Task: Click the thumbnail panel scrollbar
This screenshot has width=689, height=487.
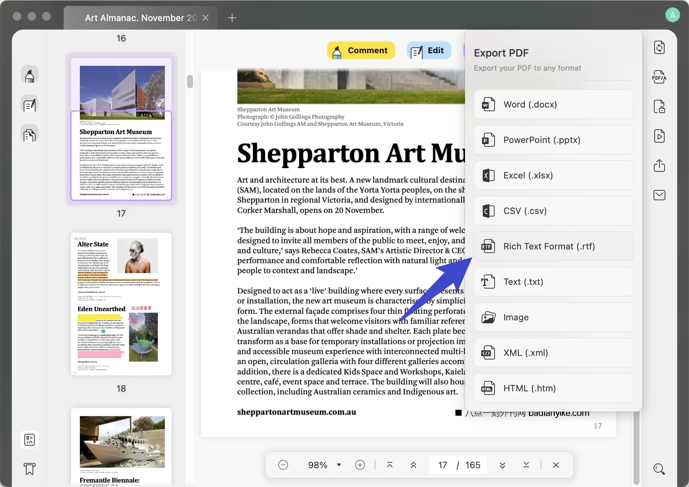Action: 190,82
